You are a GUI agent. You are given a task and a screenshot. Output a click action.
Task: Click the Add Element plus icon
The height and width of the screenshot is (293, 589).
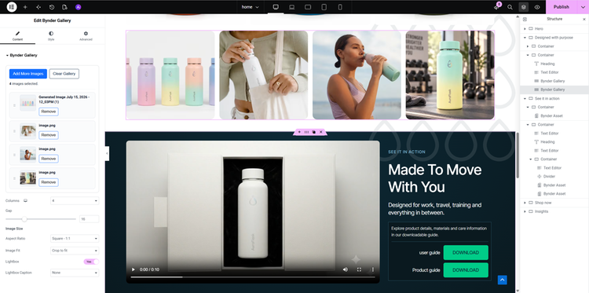tap(25, 7)
